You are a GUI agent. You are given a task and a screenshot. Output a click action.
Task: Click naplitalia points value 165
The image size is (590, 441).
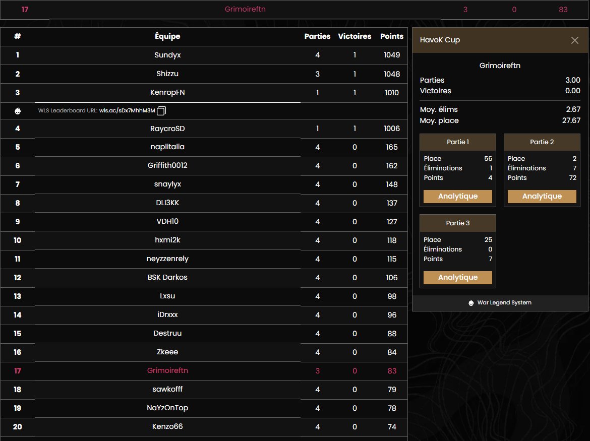tap(392, 147)
